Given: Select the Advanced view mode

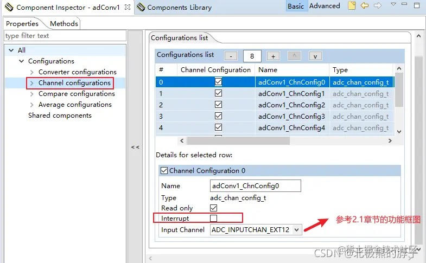Looking at the screenshot, I should 325,6.
